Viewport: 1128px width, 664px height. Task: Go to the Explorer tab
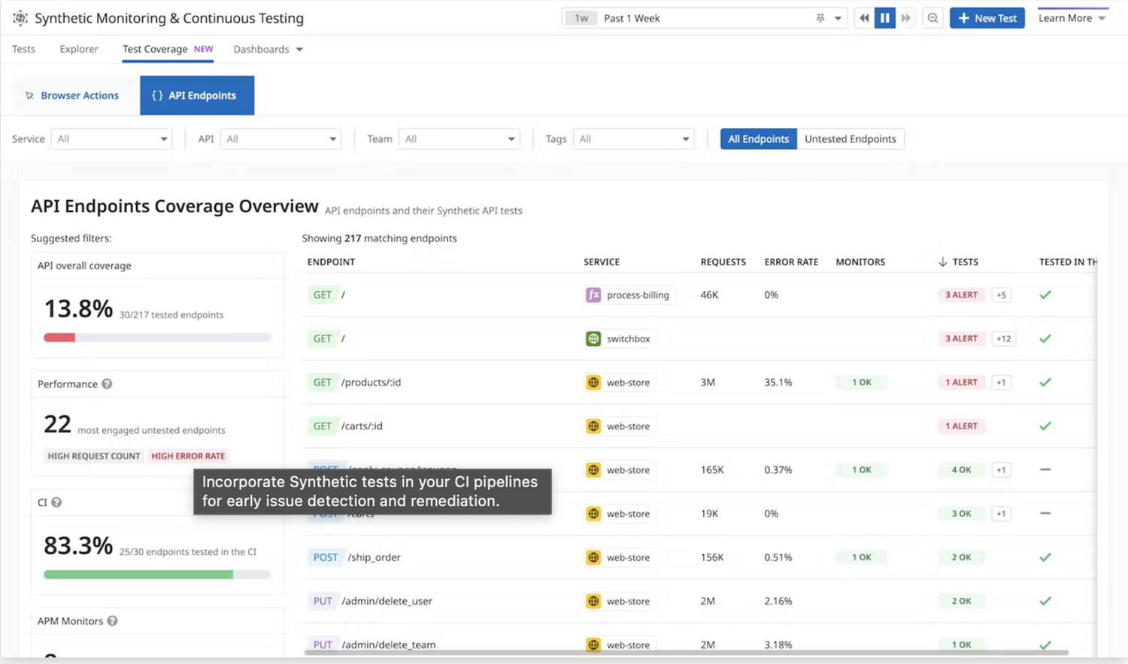79,49
